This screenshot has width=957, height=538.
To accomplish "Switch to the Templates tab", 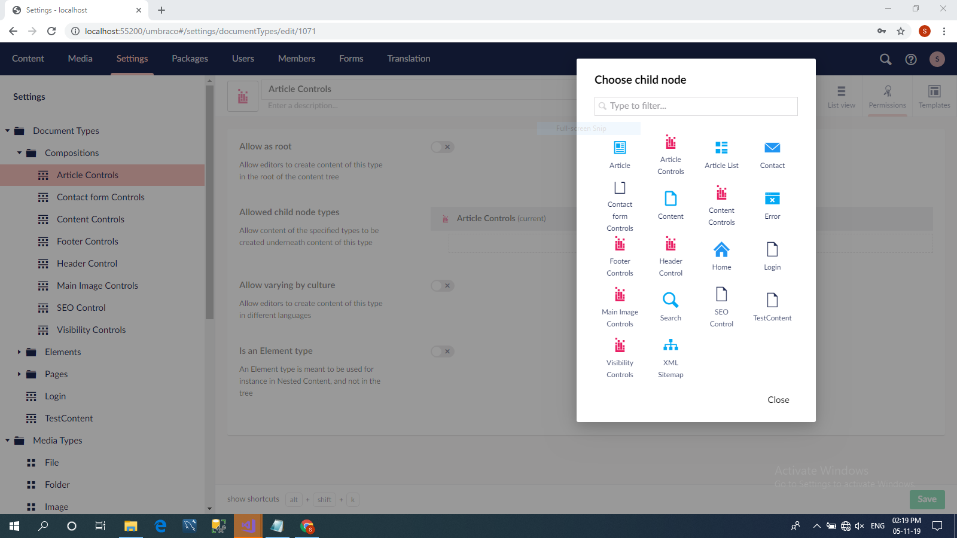I will click(x=934, y=96).
